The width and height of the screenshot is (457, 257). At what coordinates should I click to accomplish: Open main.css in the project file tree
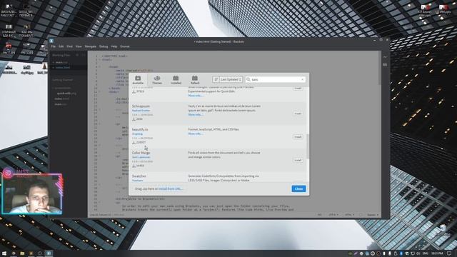[60, 104]
